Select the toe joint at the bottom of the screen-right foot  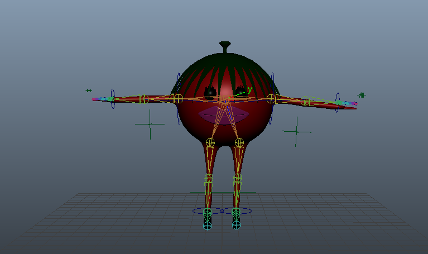coord(236,225)
